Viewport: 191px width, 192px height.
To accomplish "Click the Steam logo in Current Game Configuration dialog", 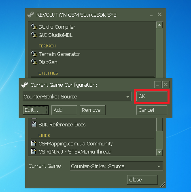I will (25, 85).
